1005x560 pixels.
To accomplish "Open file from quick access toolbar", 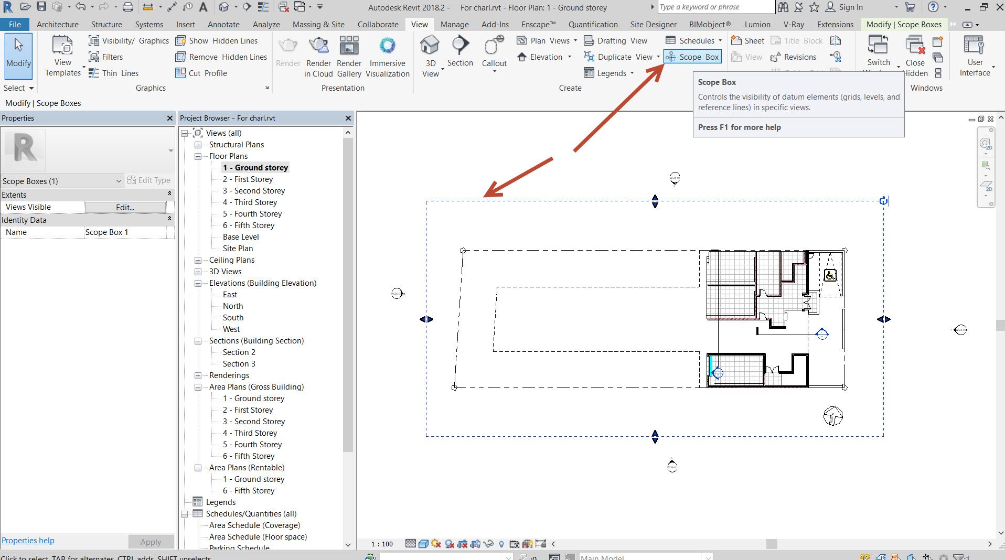I will tap(26, 7).
